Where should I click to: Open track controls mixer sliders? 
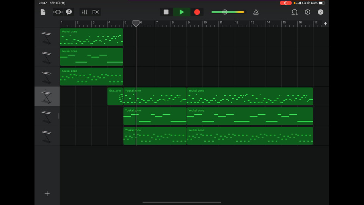click(x=85, y=12)
